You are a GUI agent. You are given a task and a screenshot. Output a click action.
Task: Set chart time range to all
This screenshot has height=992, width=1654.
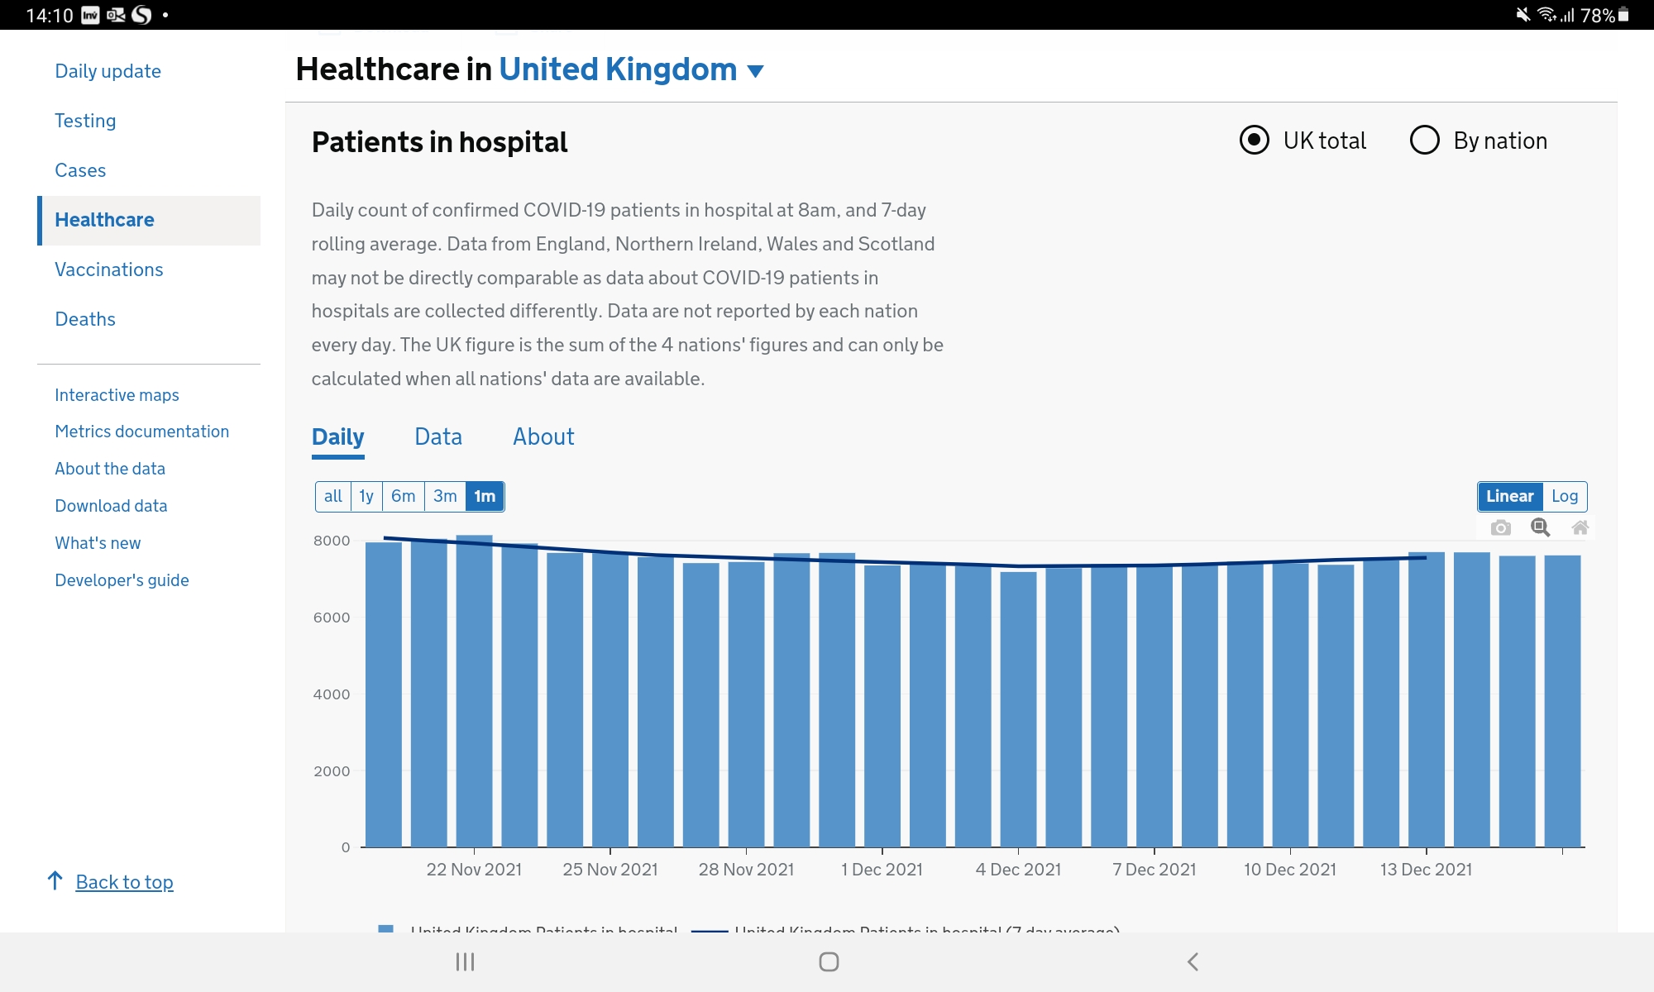[332, 496]
